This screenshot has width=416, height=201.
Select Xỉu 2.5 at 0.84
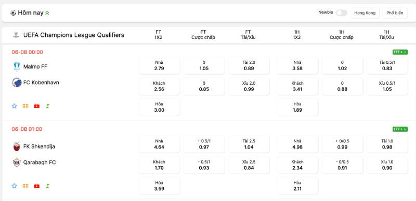(249, 165)
